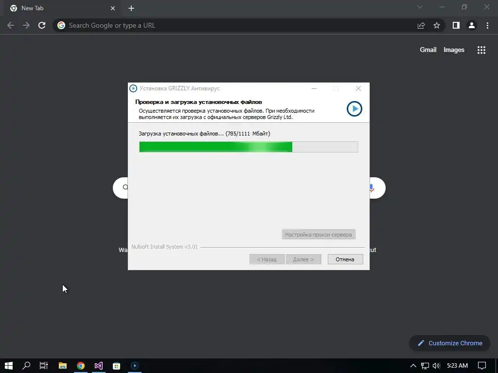Click the installer download progress bar
This screenshot has width=498, height=373.
[249, 147]
